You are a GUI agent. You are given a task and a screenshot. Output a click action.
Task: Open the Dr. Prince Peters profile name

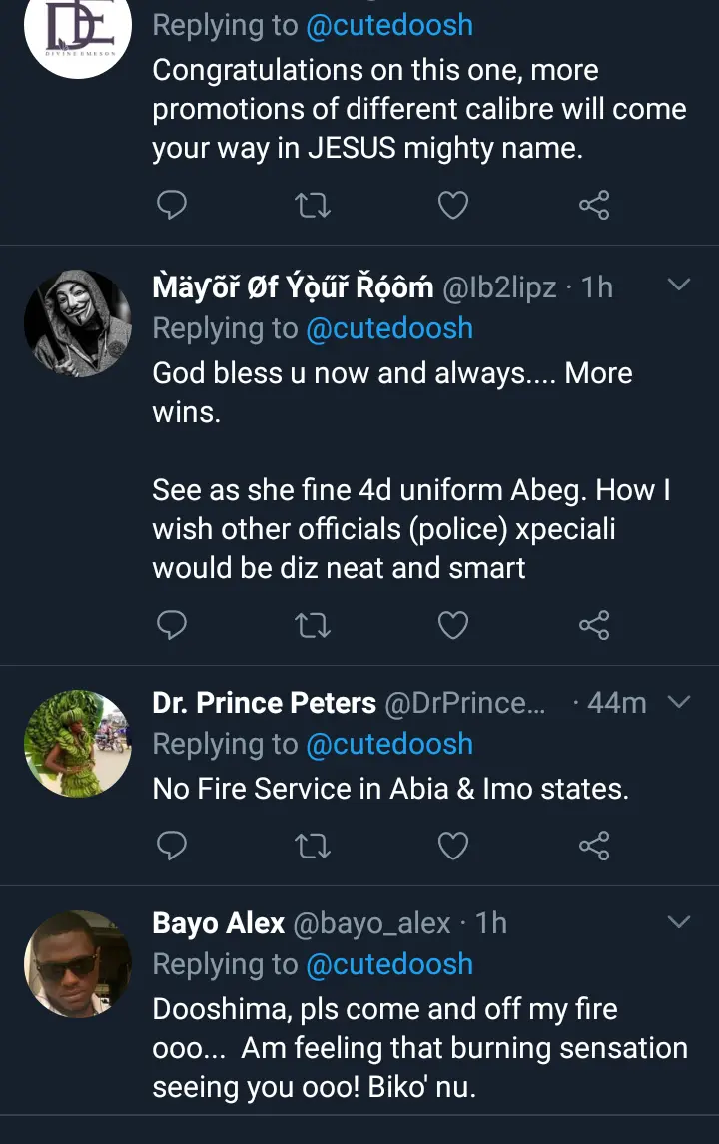(265, 703)
